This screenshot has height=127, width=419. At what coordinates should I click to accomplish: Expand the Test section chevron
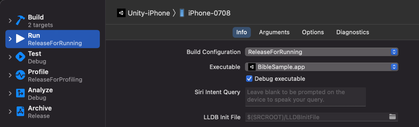[x=10, y=57]
